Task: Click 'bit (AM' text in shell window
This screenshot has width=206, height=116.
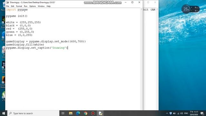Action: point(149,10)
